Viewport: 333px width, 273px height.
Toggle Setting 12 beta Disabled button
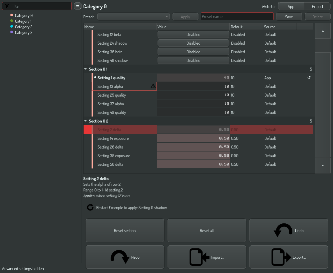(193, 34)
